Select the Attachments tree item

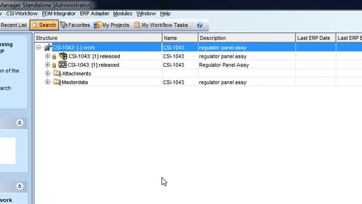[76, 74]
